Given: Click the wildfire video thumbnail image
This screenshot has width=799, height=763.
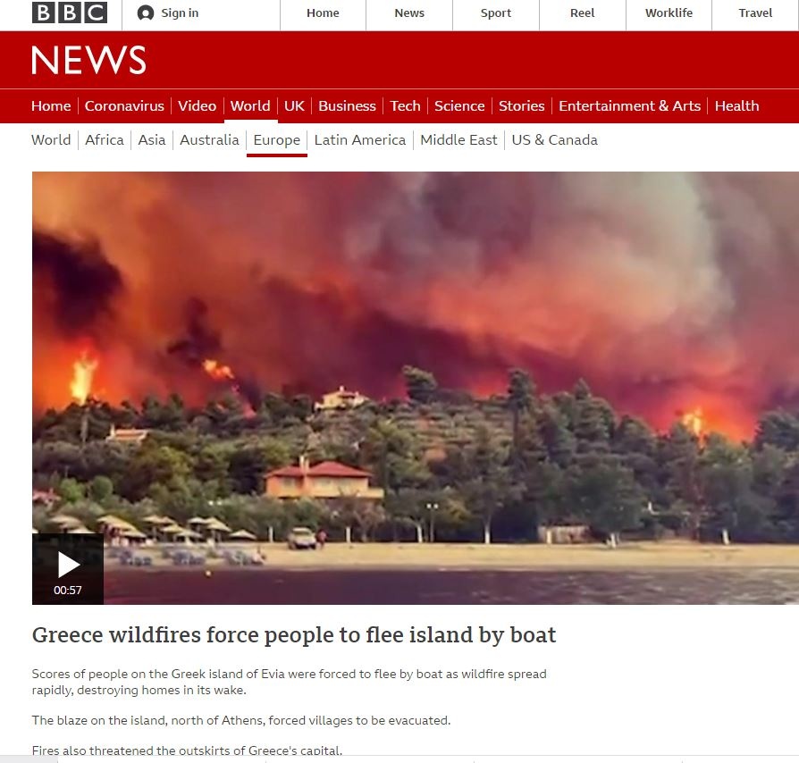Looking at the screenshot, I should click(x=416, y=388).
